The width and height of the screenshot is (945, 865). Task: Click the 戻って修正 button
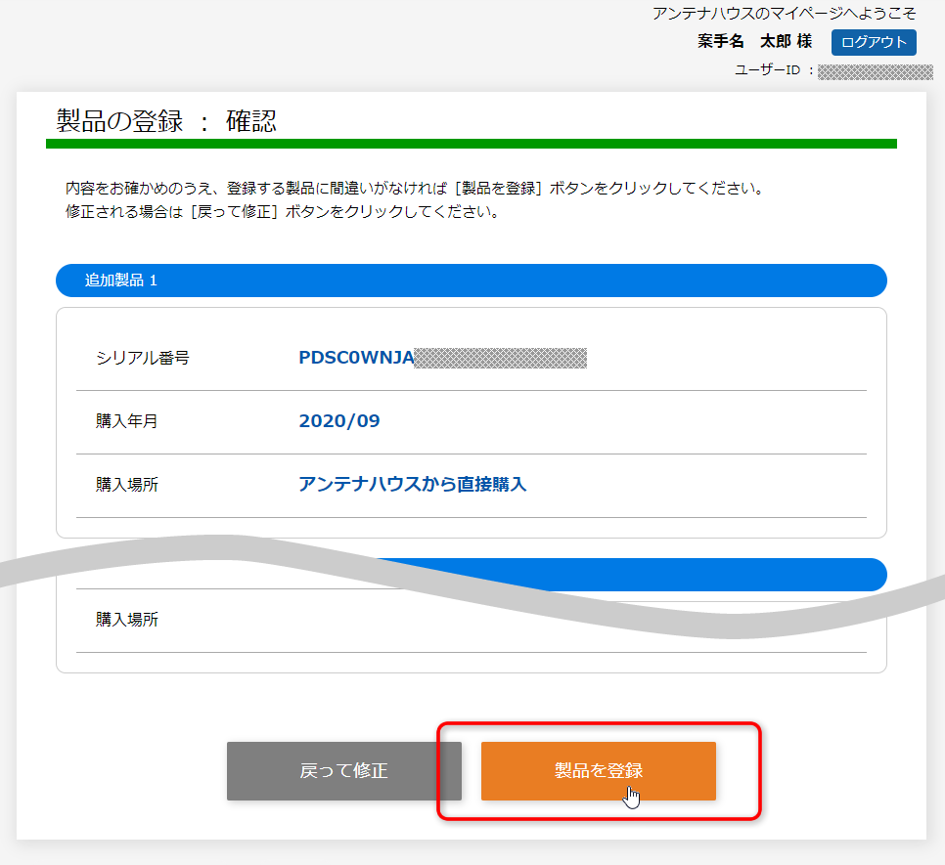point(344,771)
